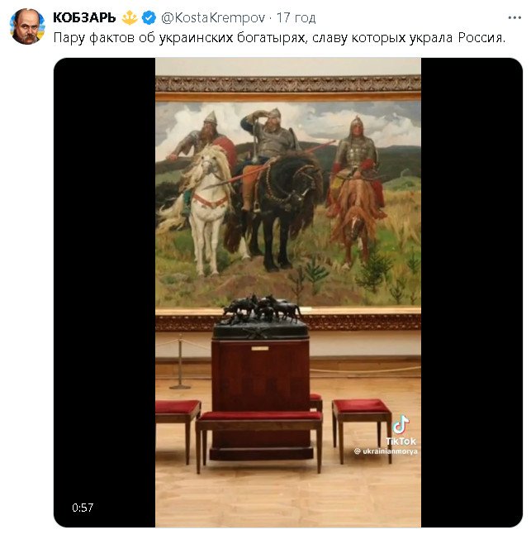531x539 pixels.
Task: Click the right black letterbox area of video
Action: 472,292
